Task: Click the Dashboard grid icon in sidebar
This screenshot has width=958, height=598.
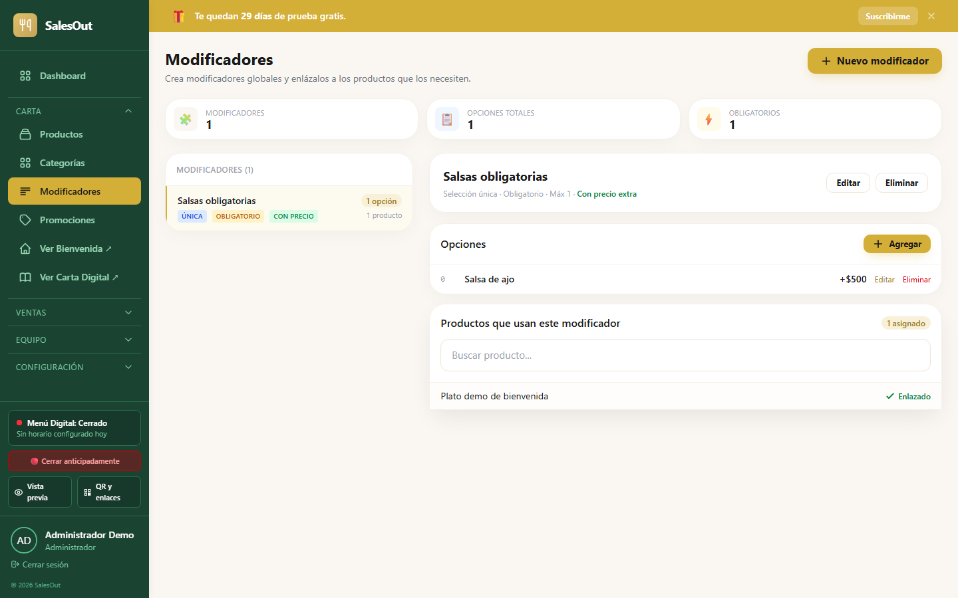Action: coord(25,76)
